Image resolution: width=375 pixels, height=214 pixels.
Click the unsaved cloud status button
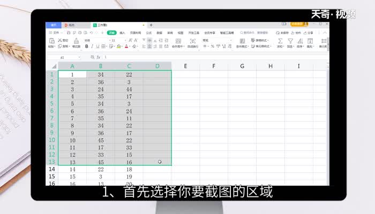(x=282, y=33)
